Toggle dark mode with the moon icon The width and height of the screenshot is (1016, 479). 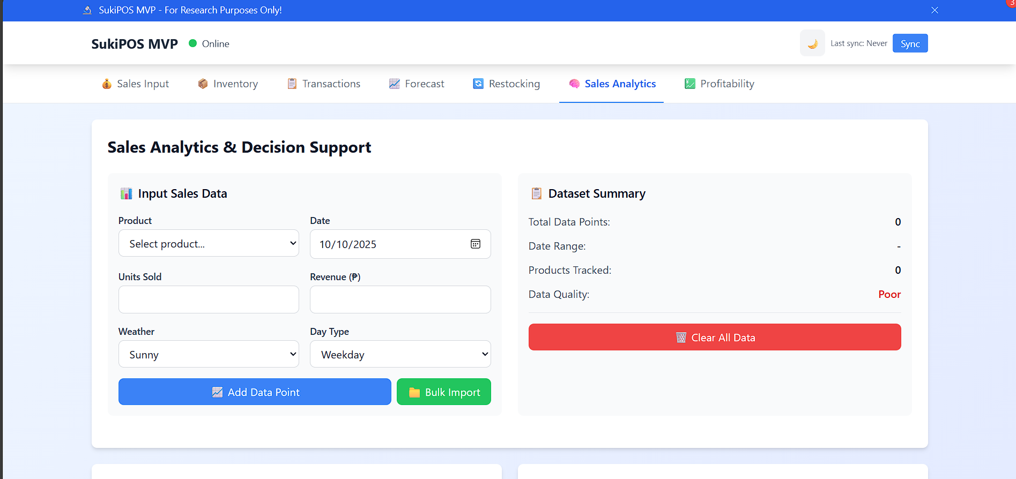coord(812,43)
